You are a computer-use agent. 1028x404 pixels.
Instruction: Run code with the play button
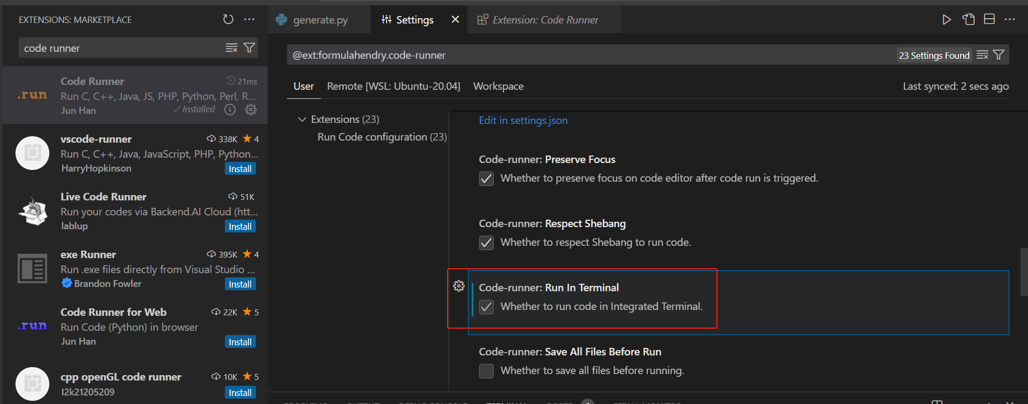947,19
